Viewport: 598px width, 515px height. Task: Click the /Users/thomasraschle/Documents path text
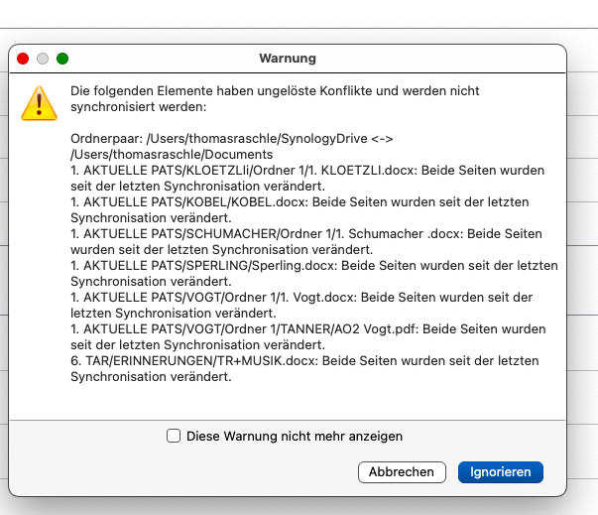pyautogui.click(x=172, y=155)
